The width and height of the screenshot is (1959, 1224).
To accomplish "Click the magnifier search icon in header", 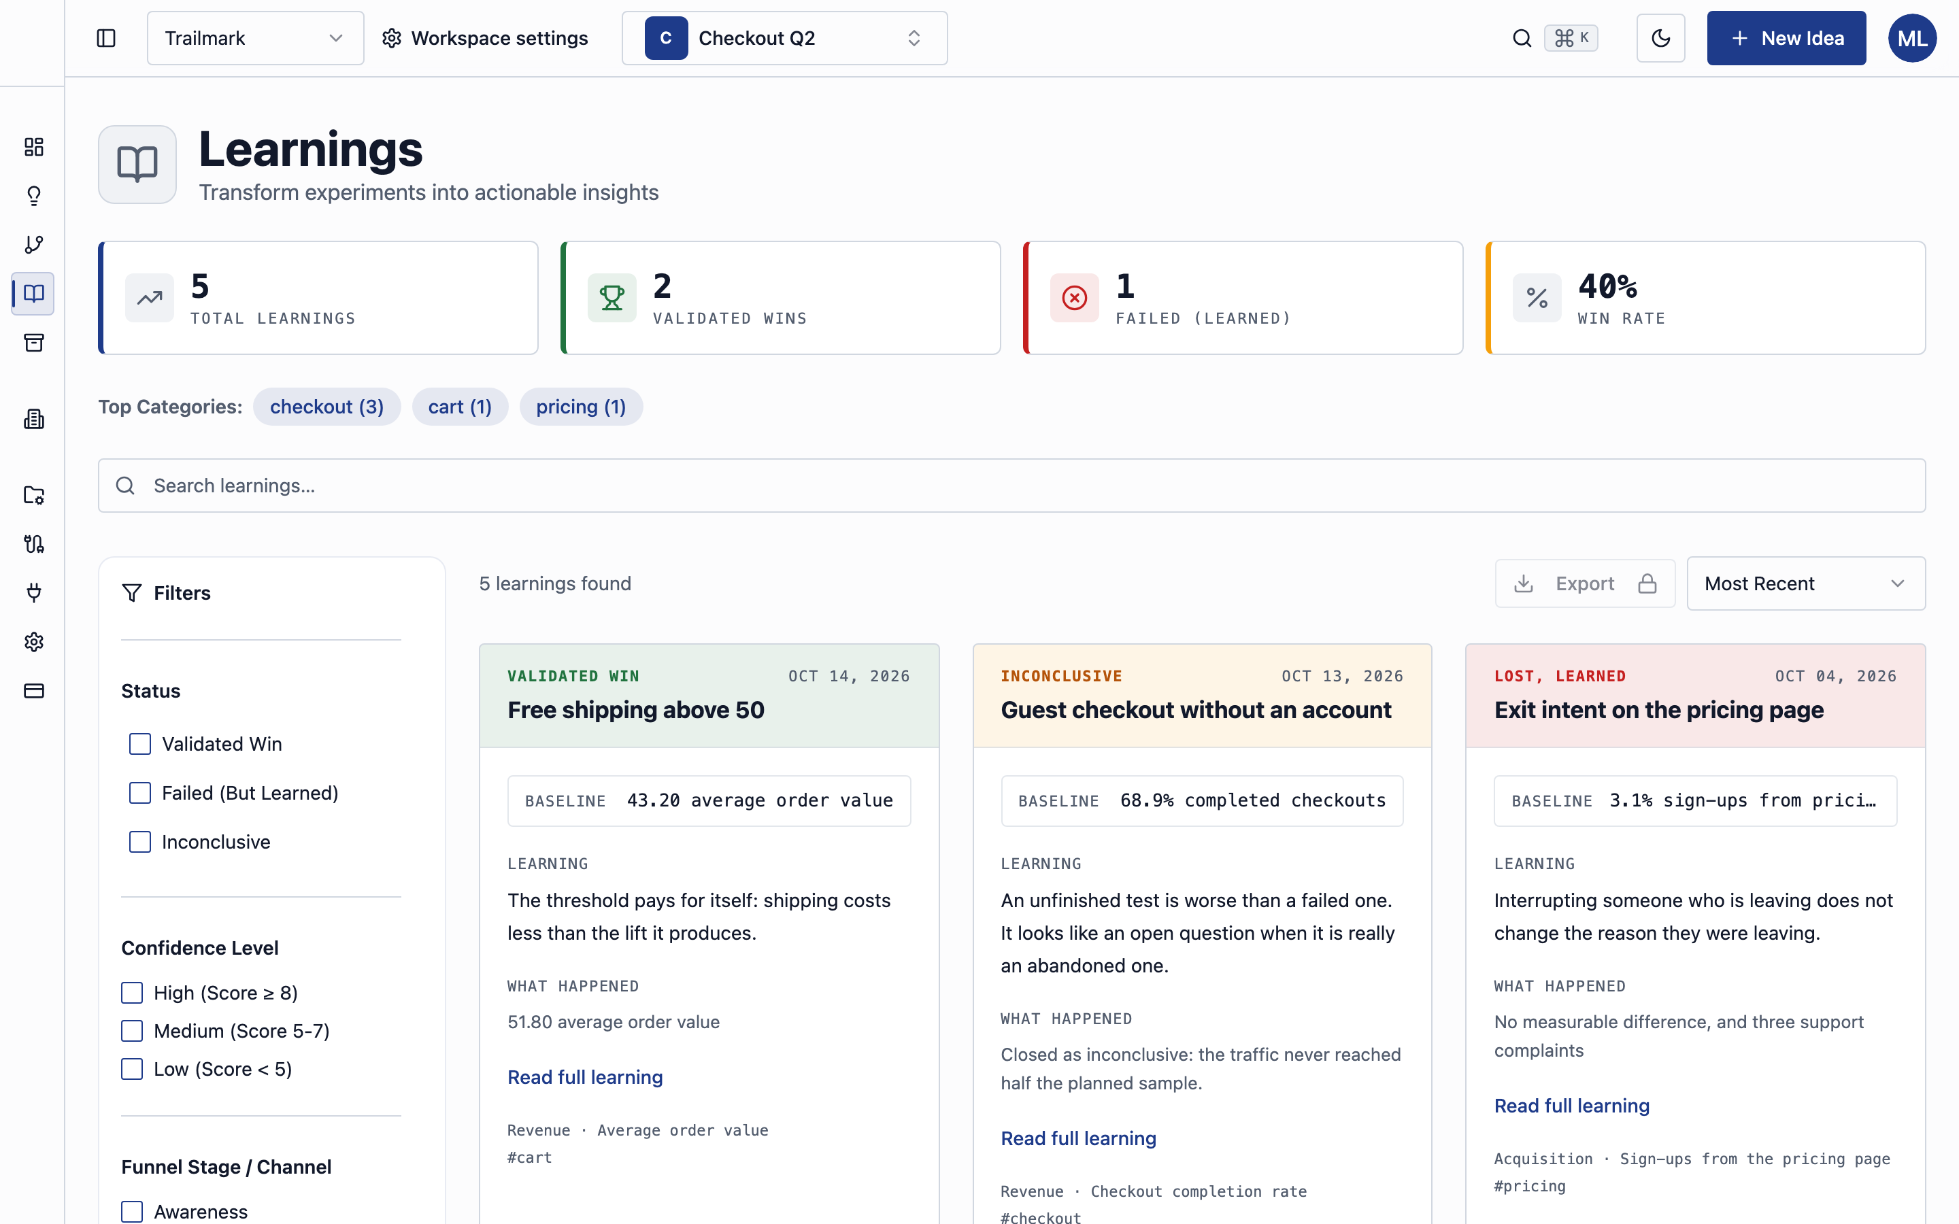I will click(1522, 38).
